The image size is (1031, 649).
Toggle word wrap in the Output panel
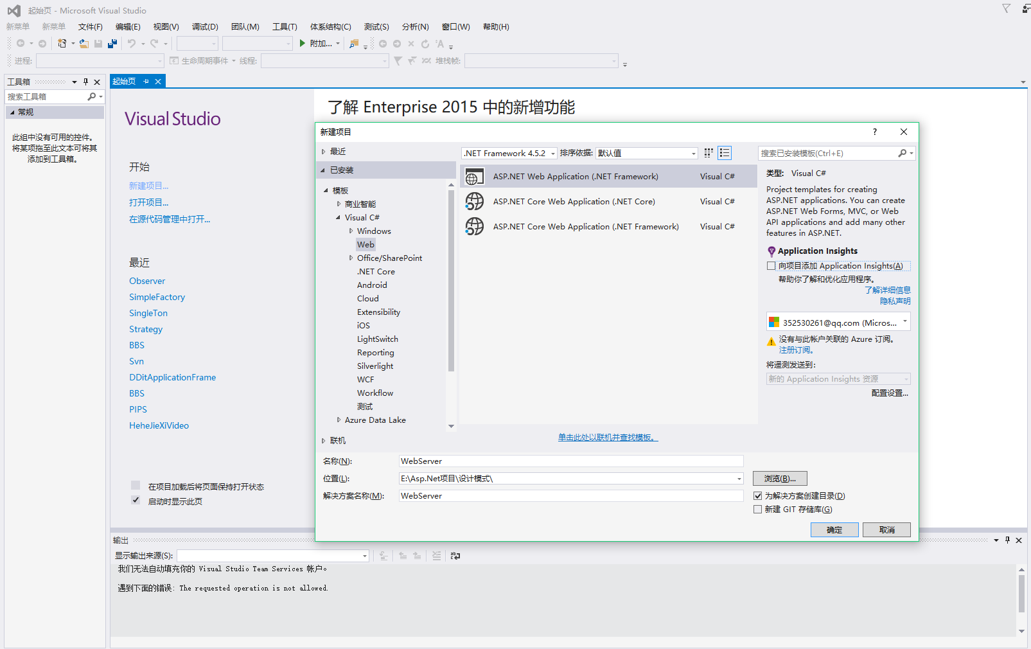click(455, 556)
